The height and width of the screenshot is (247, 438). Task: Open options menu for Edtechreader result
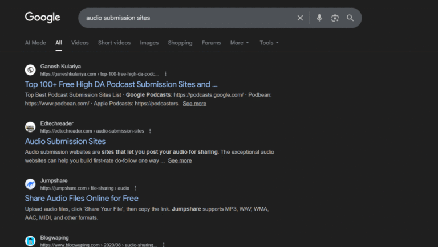tap(151, 131)
